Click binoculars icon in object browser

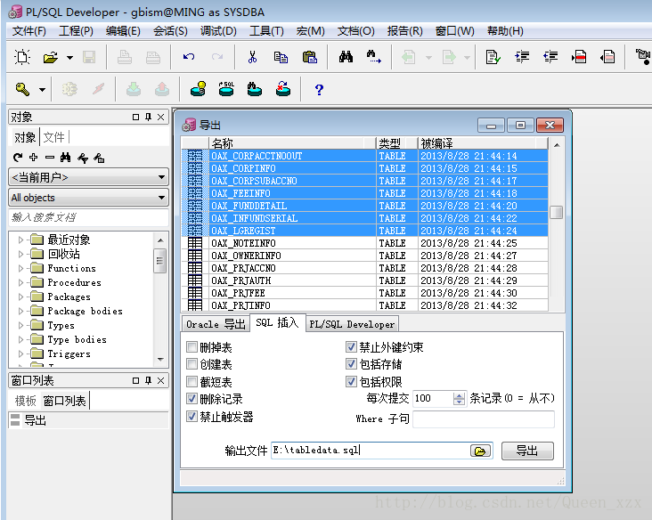click(65, 157)
